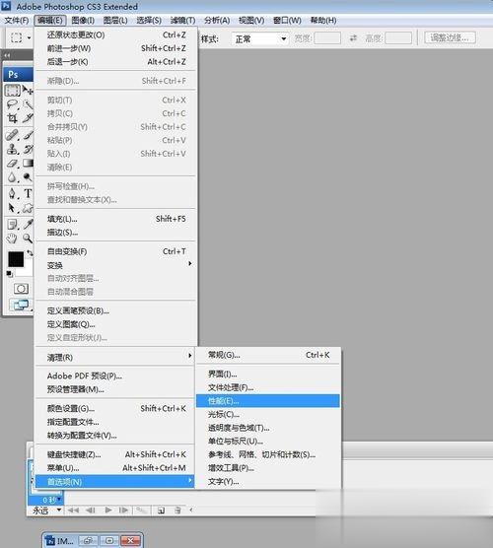493x548 pixels.
Task: Select the Rectangular Marquee tool in toolbox
Action: pos(12,91)
